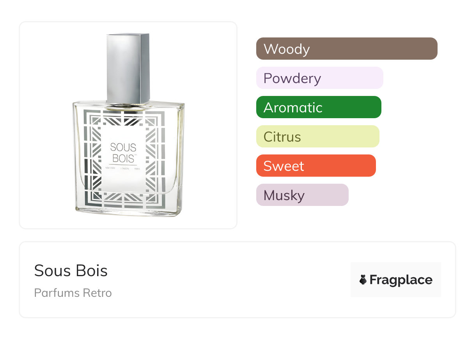Choose the pale yellow Citrus accord bar
This screenshot has width=475, height=337.
click(317, 137)
